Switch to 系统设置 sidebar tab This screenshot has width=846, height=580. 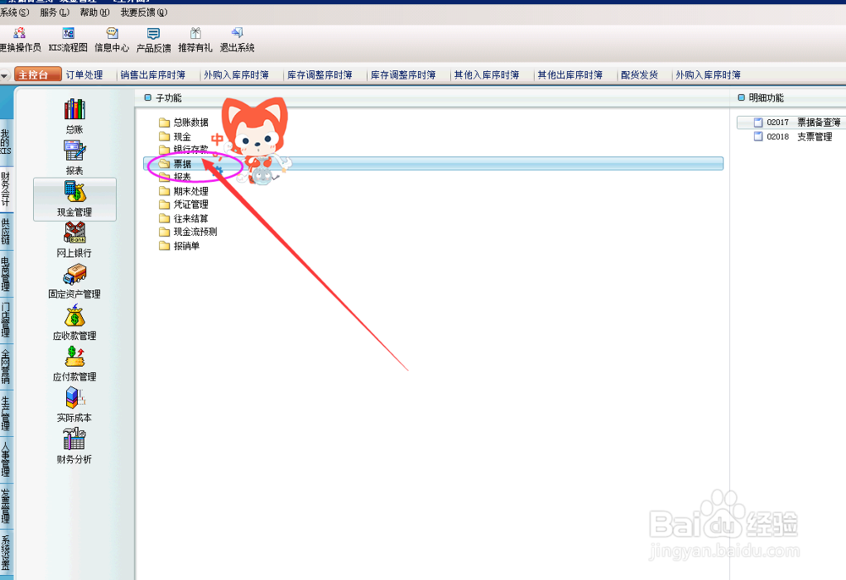(5, 552)
